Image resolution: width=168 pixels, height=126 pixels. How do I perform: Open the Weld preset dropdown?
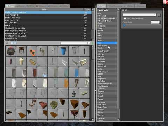pyautogui.click(x=140, y=15)
